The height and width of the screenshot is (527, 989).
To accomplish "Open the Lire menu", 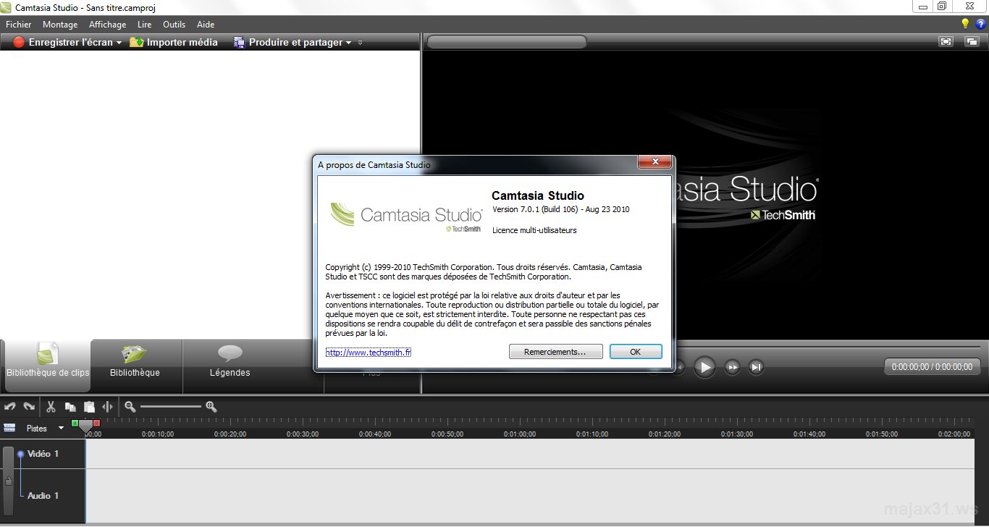I will tap(145, 24).
